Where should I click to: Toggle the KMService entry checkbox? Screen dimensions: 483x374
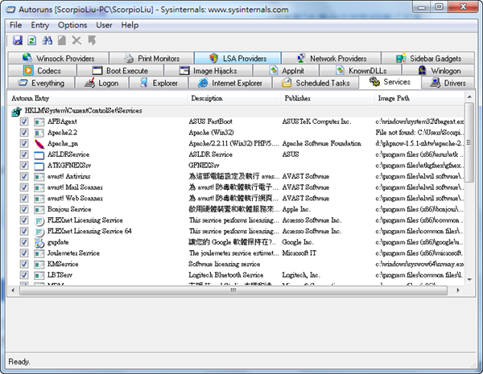pos(24,263)
